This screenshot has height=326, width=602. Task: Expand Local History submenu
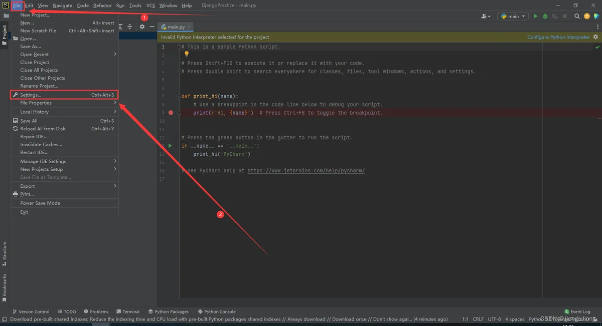(64, 112)
